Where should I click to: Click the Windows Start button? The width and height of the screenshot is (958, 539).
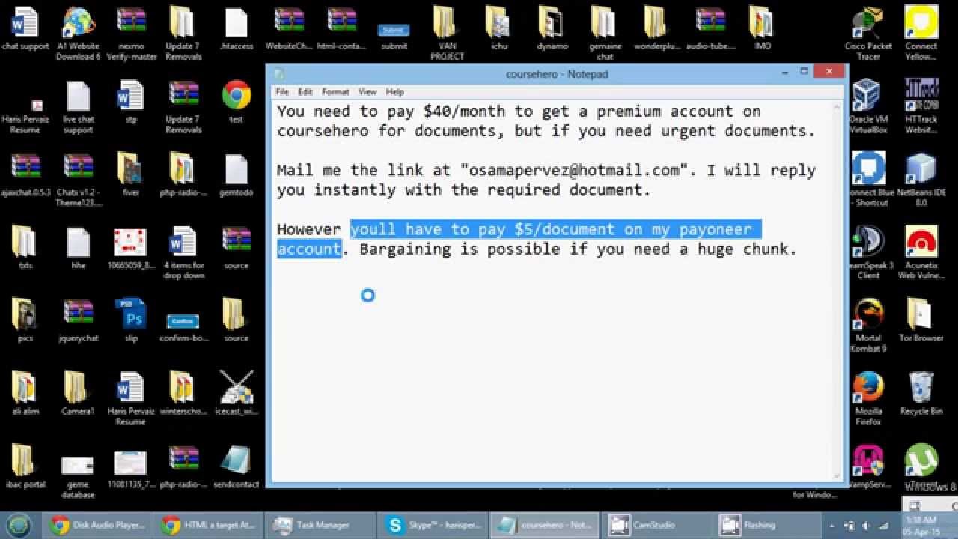(x=19, y=525)
